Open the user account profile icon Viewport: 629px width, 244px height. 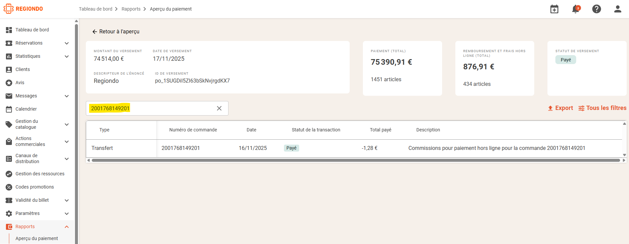618,9
